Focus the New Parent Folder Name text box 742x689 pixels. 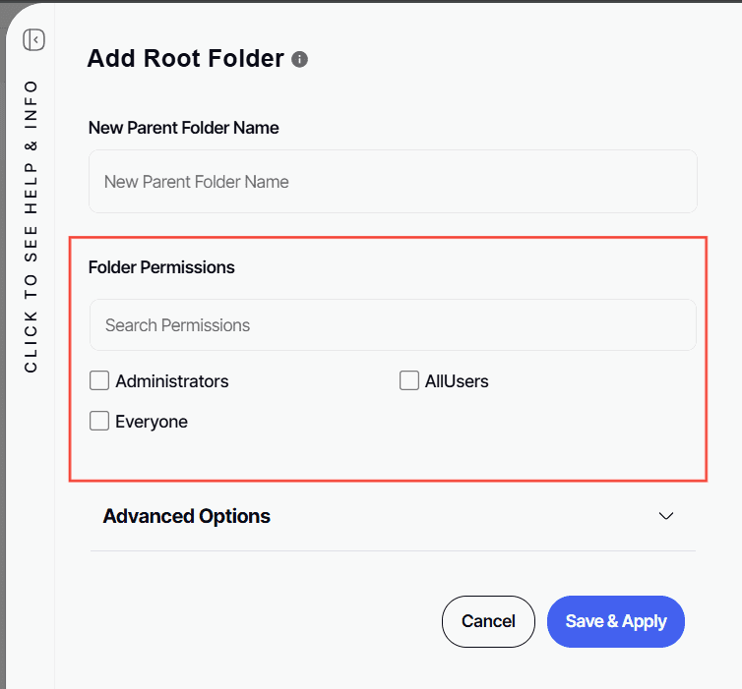click(393, 182)
